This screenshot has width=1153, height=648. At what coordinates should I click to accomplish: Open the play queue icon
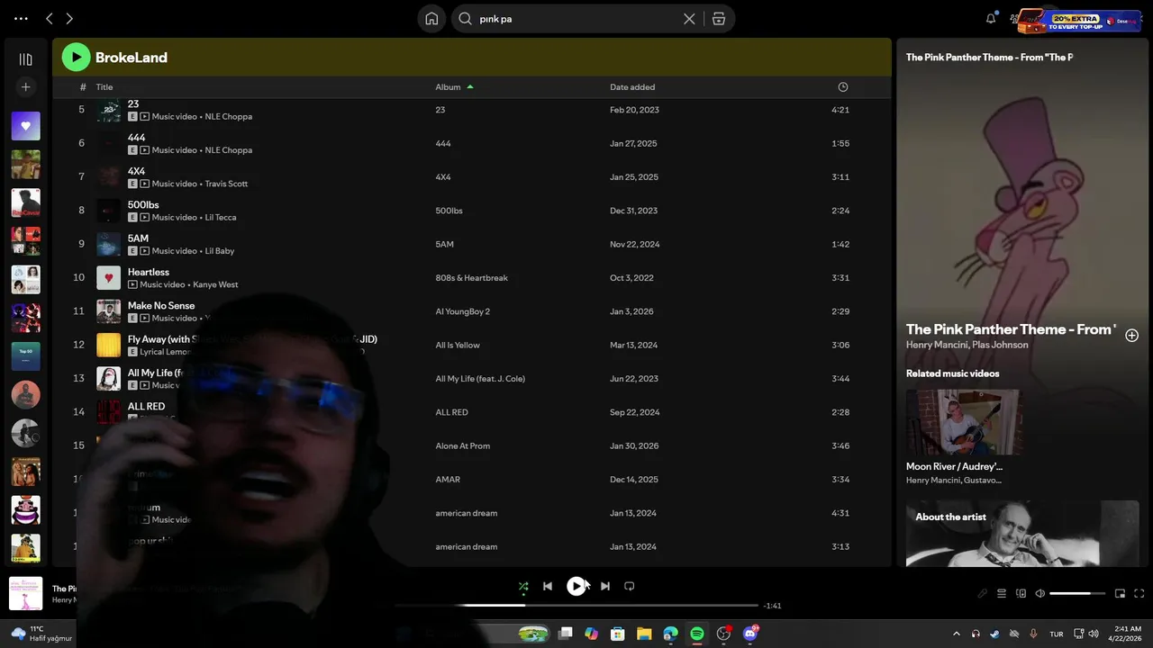(1002, 593)
